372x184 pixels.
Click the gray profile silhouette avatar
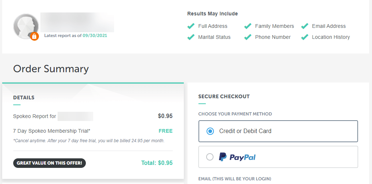[26, 26]
